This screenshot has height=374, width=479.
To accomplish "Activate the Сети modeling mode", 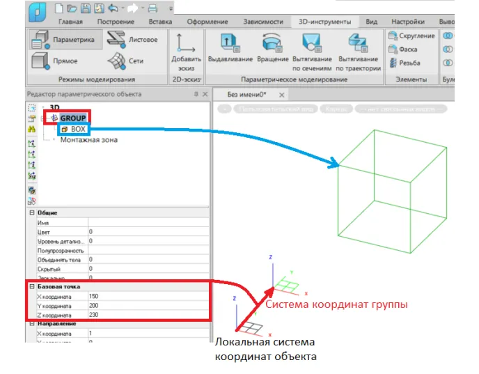I will point(125,61).
